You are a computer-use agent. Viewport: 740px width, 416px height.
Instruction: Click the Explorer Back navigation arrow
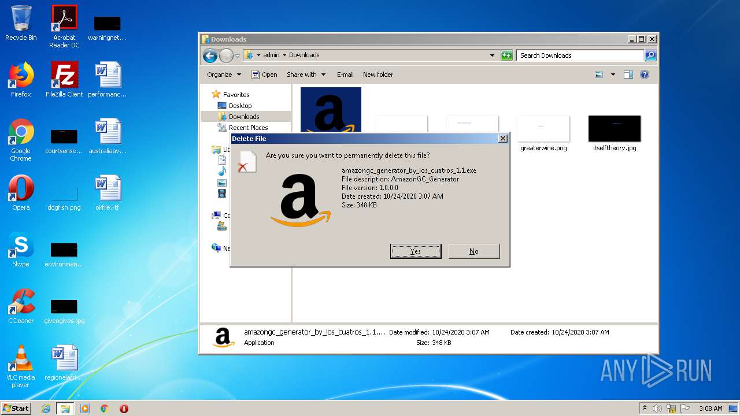click(210, 55)
